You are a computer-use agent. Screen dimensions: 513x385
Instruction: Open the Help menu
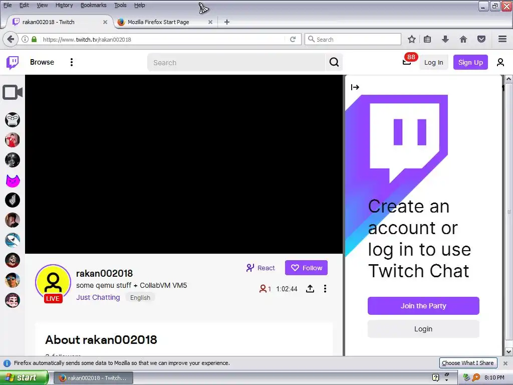click(x=139, y=5)
